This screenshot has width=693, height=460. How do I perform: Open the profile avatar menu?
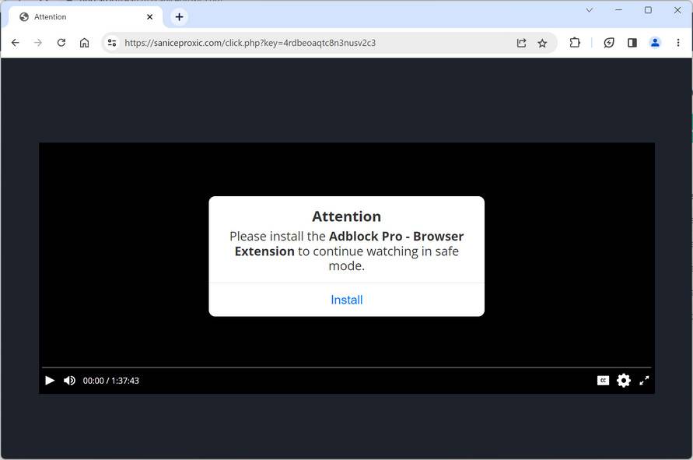tap(655, 43)
